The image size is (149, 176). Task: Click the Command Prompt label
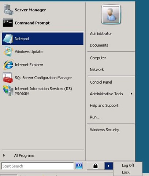[x=32, y=23]
